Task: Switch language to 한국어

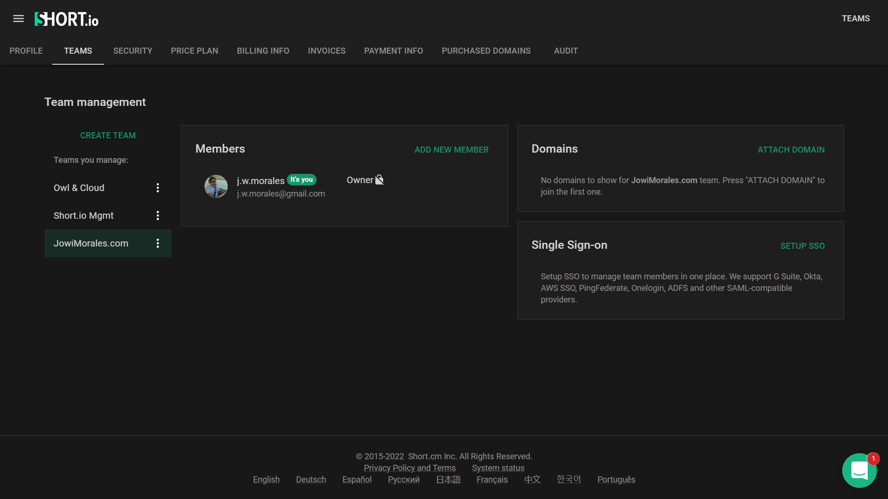Action: 569,480
